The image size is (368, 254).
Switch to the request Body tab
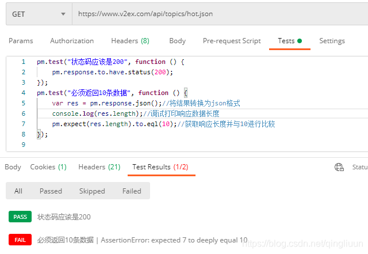point(178,41)
